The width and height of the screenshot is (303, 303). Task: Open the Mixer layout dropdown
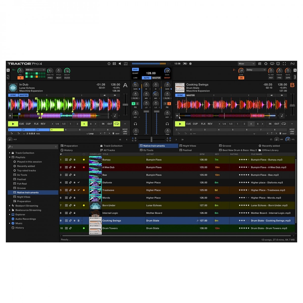pos(246,63)
